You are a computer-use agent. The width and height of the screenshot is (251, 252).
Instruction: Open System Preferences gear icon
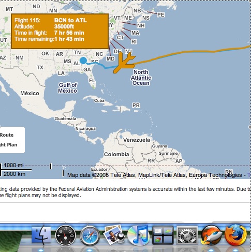point(187,235)
